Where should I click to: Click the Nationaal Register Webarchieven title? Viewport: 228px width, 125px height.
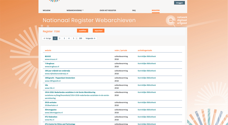point(89,20)
